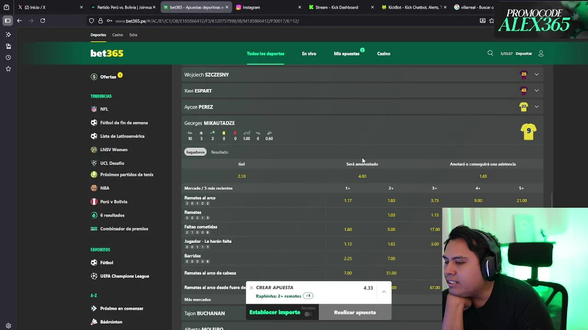
Task: Select Remates al arco 1+ odds 1.17
Action: (x=348, y=200)
